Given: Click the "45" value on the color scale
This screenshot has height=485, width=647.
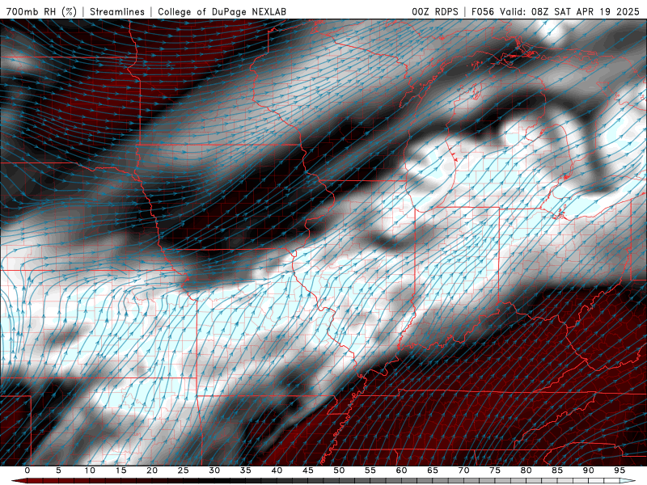Looking at the screenshot, I should (x=308, y=470).
